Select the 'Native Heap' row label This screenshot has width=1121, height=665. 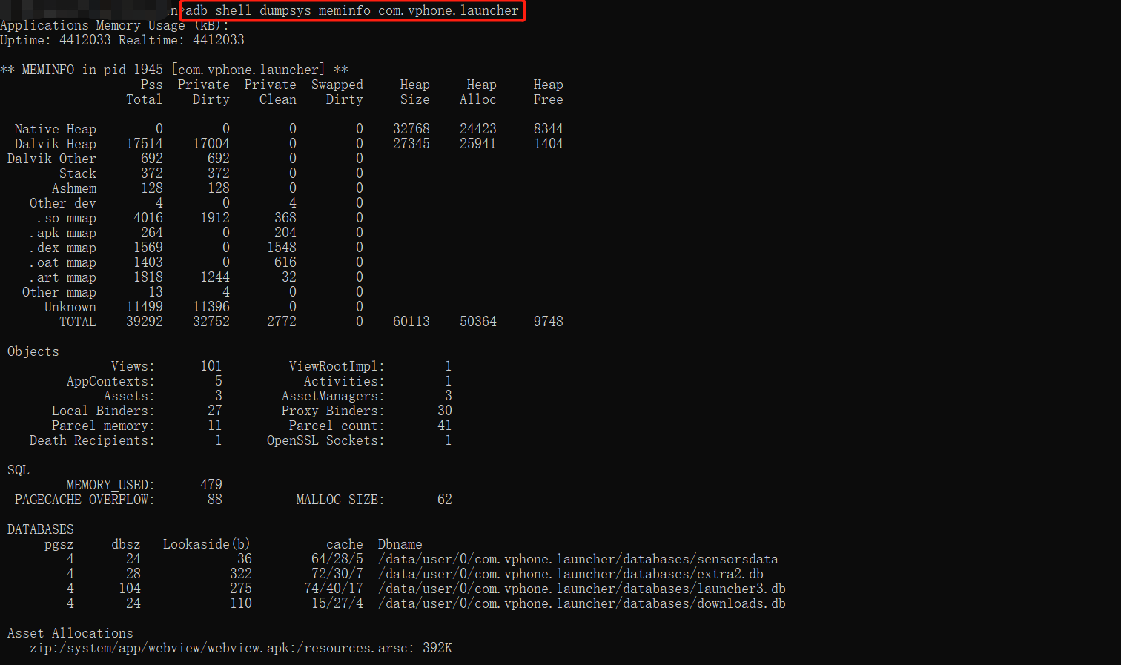pos(56,129)
